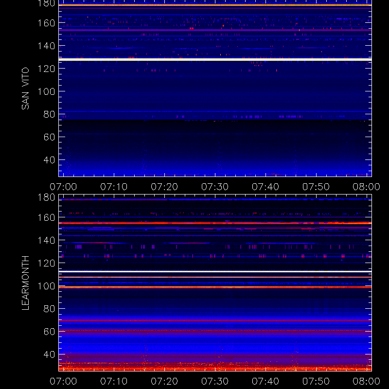Image resolution: width=389 pixels, height=389 pixels.
Task: Click the LEARMONTH axis title
Action: click(25, 283)
